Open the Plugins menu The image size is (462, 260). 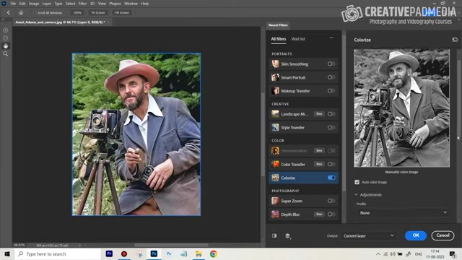pyautogui.click(x=115, y=4)
